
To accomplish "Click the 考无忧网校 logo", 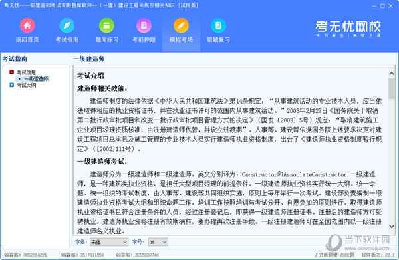I will tap(348, 29).
